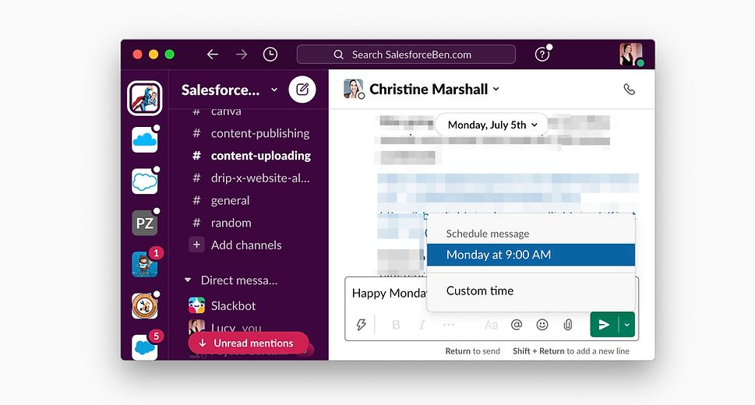Collapse the Direct messages section
Screen dimensions: 755x405
(x=188, y=280)
